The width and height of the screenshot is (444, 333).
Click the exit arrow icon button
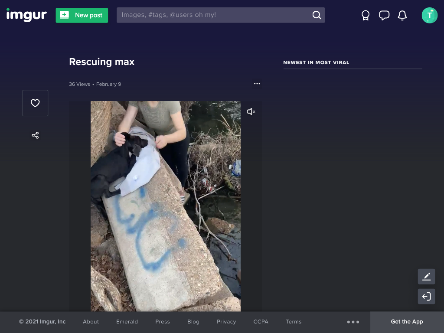pyautogui.click(x=427, y=296)
